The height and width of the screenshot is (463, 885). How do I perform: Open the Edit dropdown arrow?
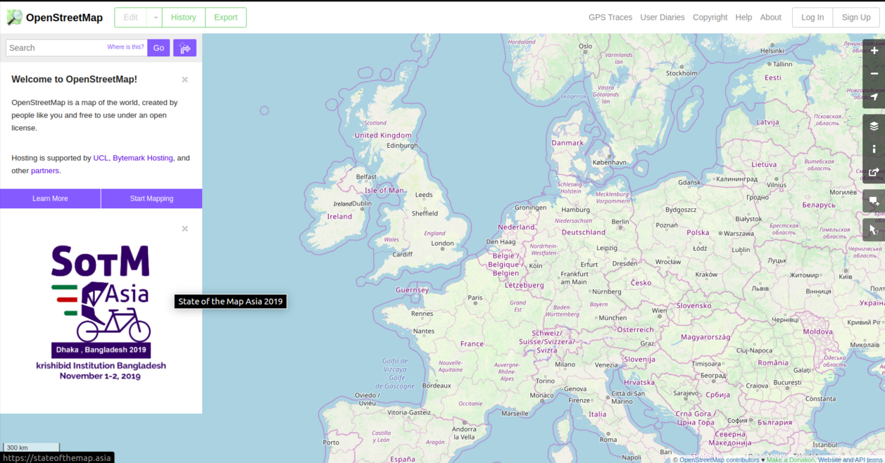point(156,18)
